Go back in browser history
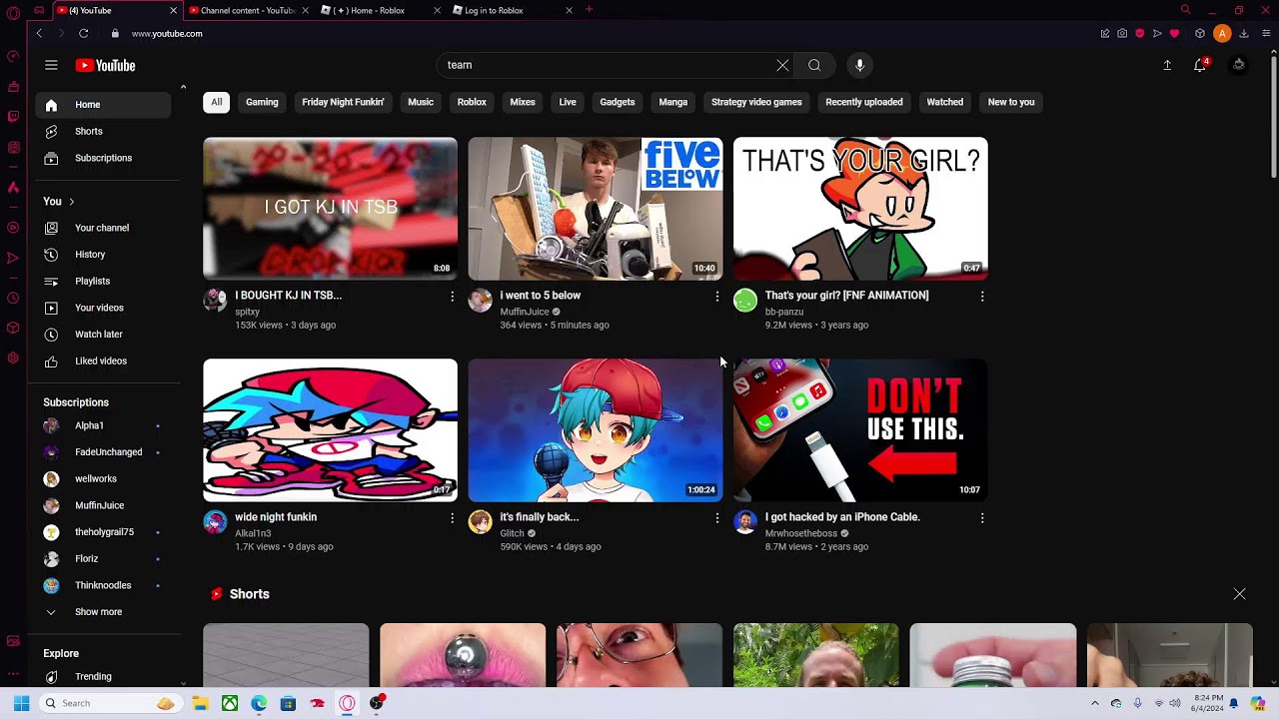This screenshot has width=1279, height=719. 39,33
